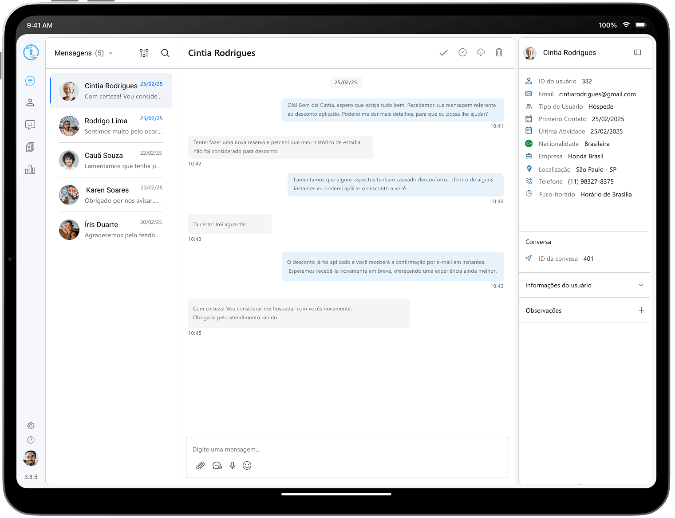The height and width of the screenshot is (518, 675).
Task: Click the circled checkmark icon
Action: (462, 53)
